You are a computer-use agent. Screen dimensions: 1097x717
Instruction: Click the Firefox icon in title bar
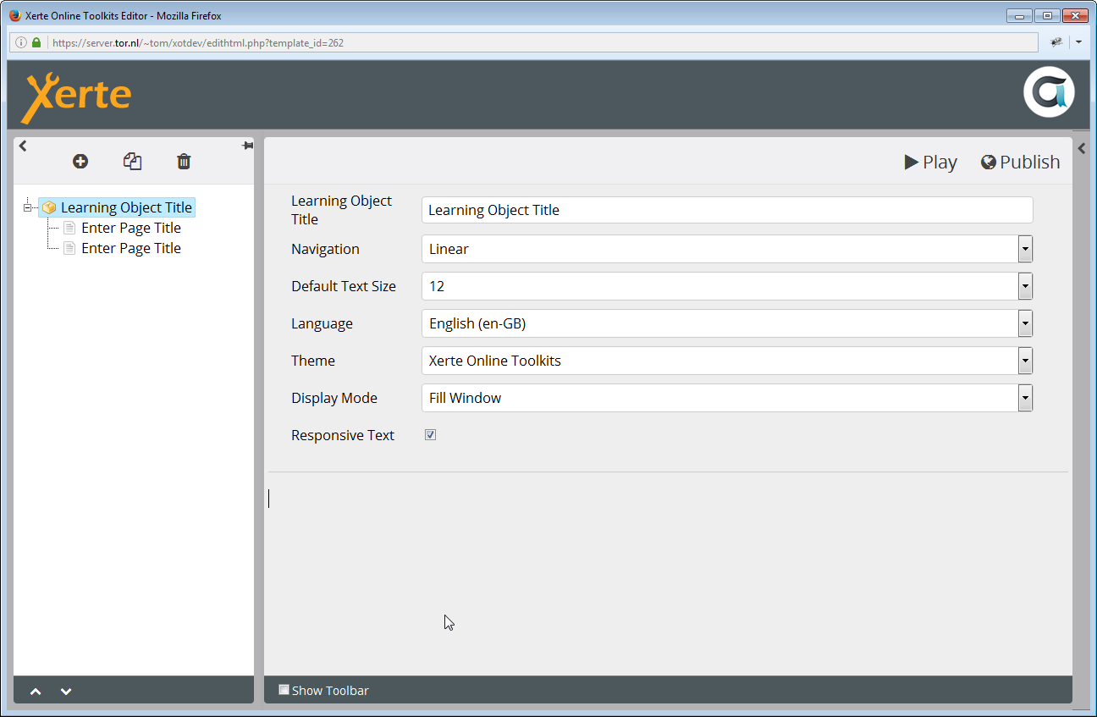[x=14, y=15]
